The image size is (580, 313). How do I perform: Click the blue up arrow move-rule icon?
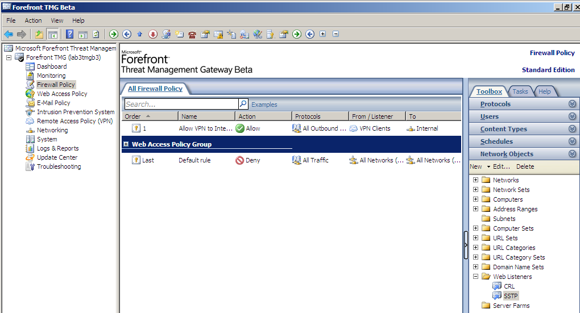pyautogui.click(x=140, y=34)
